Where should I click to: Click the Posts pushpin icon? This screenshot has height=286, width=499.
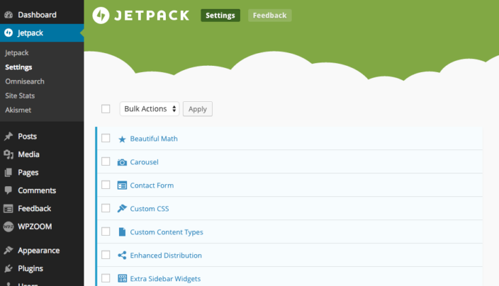(x=9, y=136)
